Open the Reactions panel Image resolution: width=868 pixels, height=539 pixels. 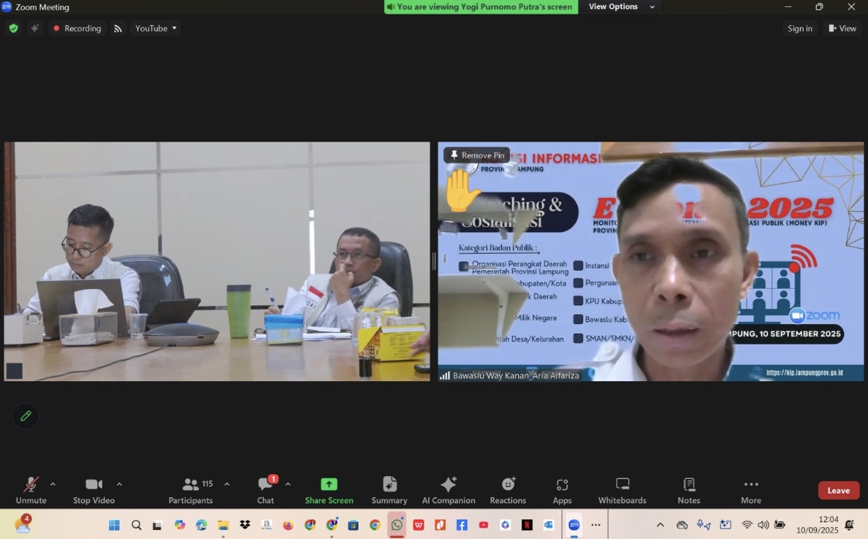[x=507, y=490]
